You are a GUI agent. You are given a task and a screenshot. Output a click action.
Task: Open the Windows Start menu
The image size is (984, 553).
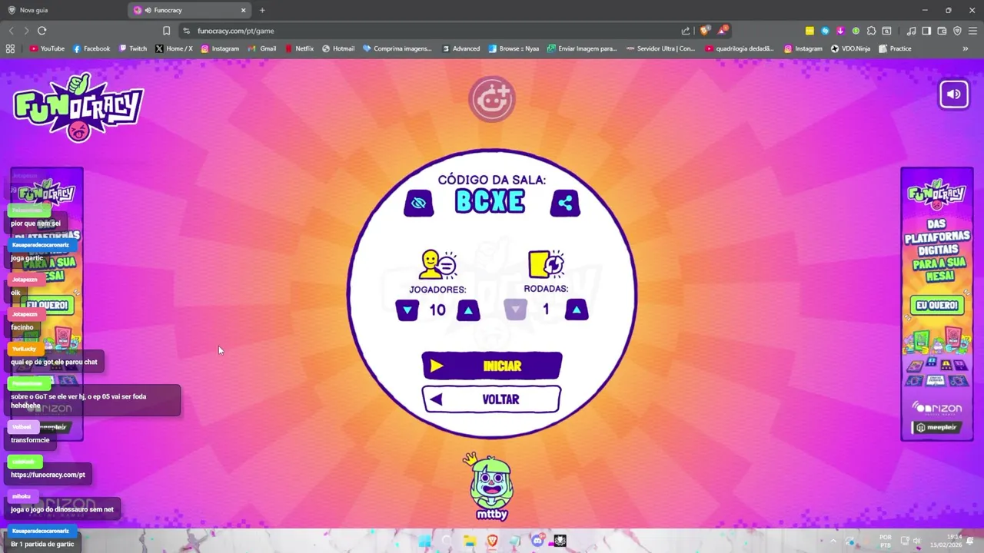(424, 541)
